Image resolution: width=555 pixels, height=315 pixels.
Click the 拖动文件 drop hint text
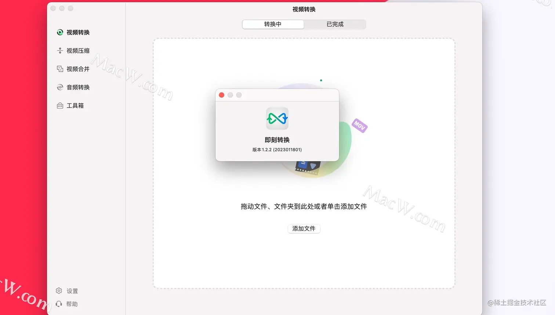[x=304, y=206]
